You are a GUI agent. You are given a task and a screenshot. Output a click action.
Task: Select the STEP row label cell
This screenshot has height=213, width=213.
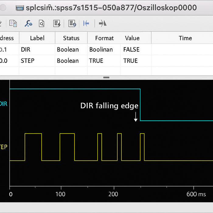point(28,61)
